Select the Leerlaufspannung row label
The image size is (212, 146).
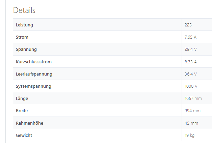[x=34, y=74]
